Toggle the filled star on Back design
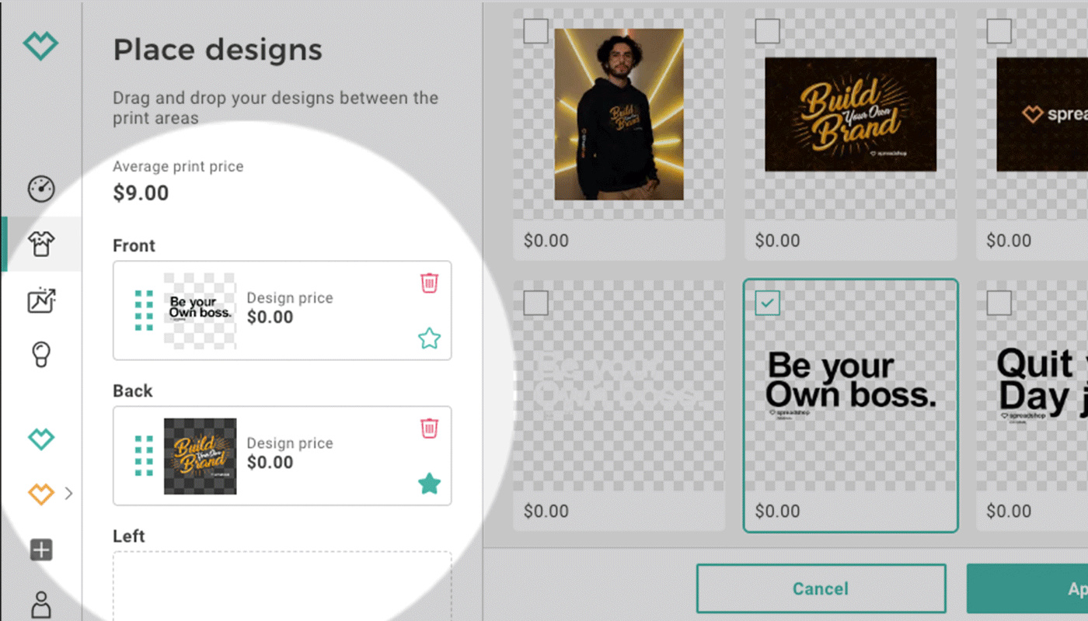Viewport: 1088px width, 621px height. (429, 484)
